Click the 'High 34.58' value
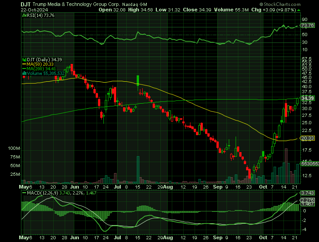Image resolution: width=319 pixels, height=242 pixels. coord(140,10)
